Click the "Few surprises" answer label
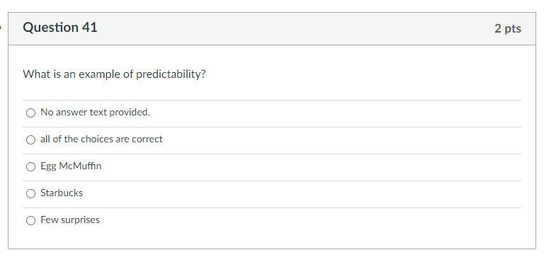 point(70,220)
